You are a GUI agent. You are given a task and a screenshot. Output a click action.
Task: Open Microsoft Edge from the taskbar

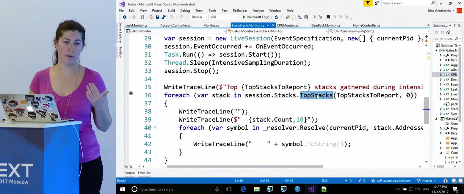(x=243, y=189)
